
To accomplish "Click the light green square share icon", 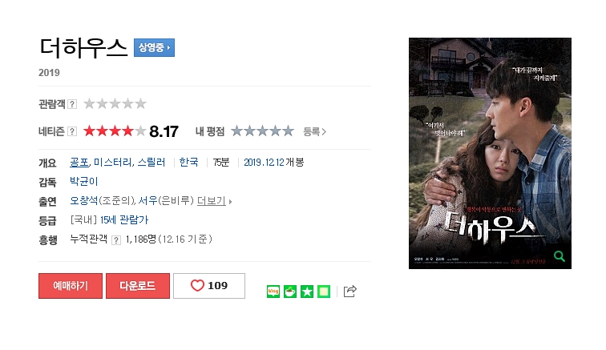I will [324, 292].
